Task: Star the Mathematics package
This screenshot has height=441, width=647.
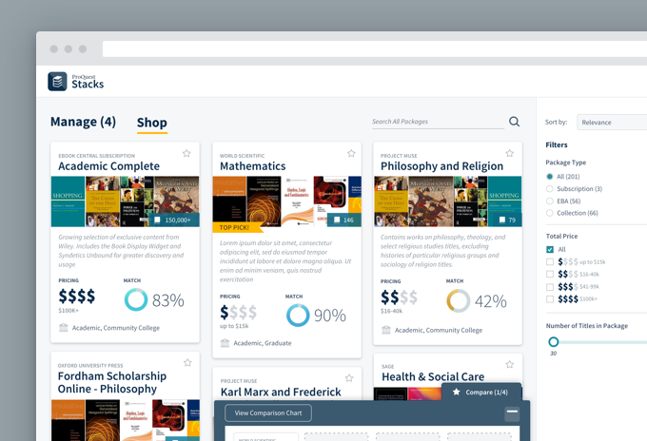Action: 351,153
